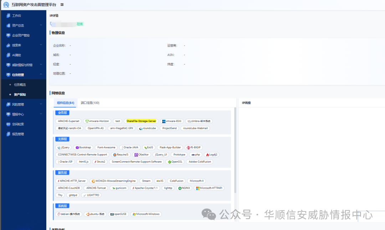This screenshot has height=230, width=385.
Task: Click the APACHE-Tomcat tag
Action: coord(96,188)
